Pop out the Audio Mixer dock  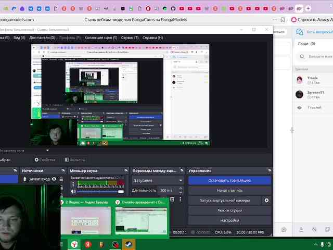(125, 171)
